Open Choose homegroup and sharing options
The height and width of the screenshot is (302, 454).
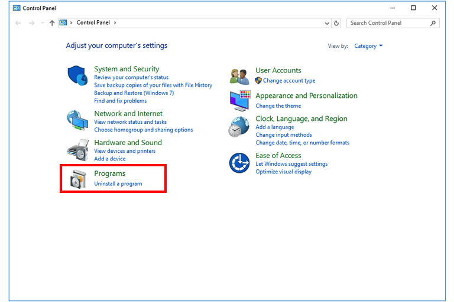(x=143, y=130)
